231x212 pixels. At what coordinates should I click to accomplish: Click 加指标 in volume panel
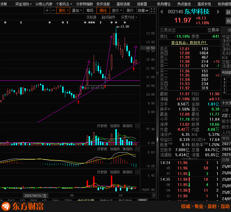click(115, 126)
